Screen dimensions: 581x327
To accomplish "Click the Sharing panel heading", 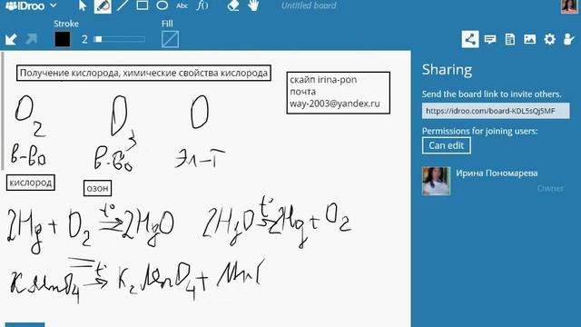I will 447,70.
